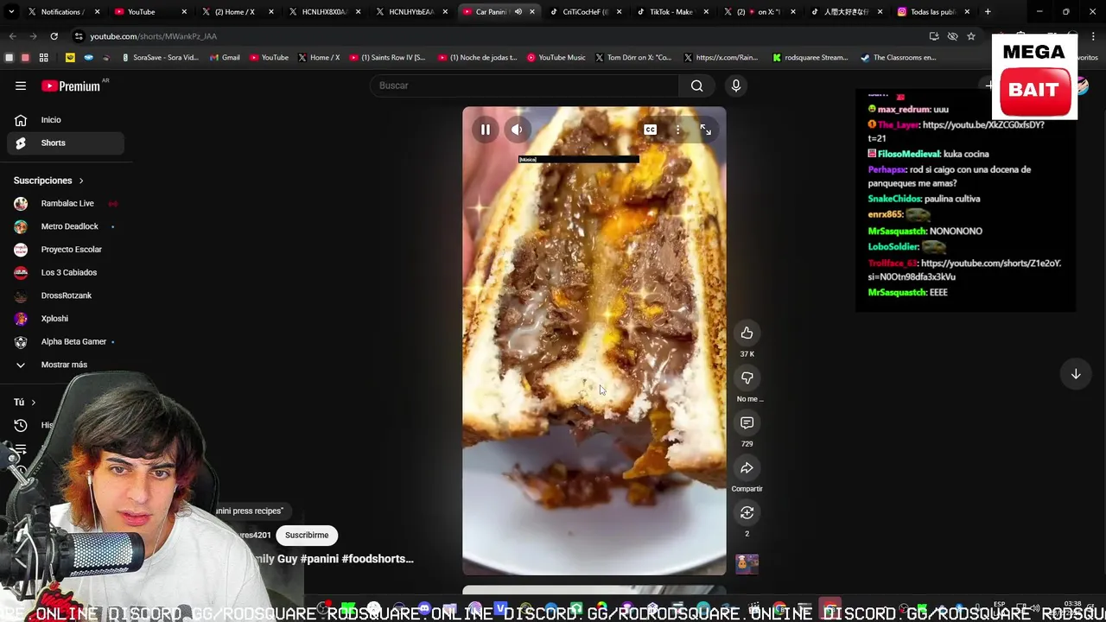
Task: Go to Inicio in the sidebar
Action: pyautogui.click(x=65, y=120)
